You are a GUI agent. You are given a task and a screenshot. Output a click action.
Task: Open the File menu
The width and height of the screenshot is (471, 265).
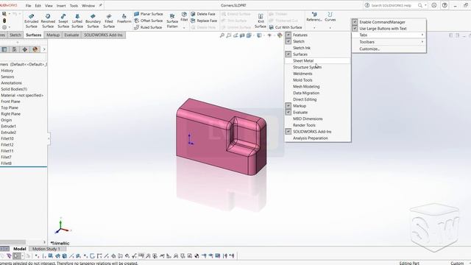(28, 6)
